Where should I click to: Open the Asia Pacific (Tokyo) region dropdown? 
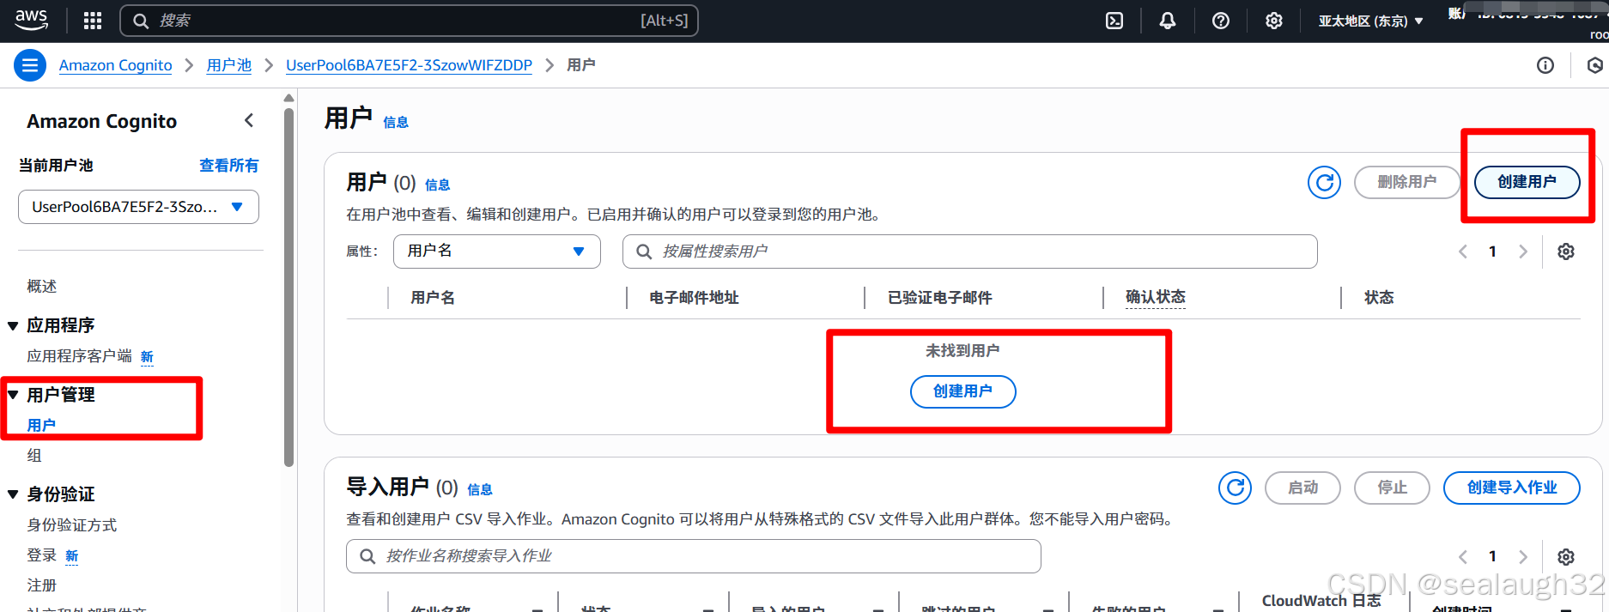tap(1370, 21)
